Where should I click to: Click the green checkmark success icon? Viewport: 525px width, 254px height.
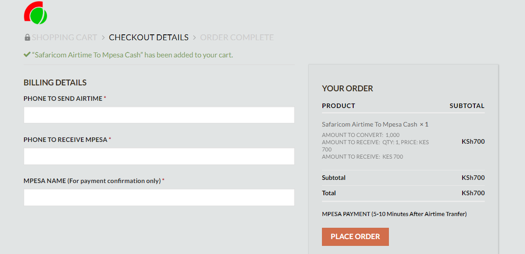pos(27,55)
